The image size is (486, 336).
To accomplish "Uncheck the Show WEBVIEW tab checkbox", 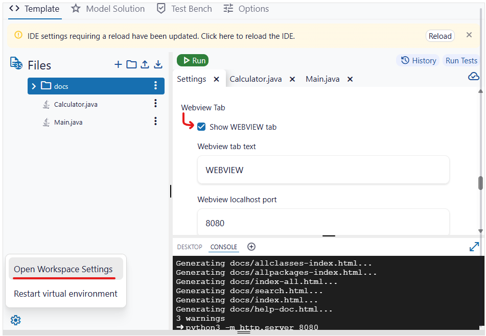I will coord(201,127).
